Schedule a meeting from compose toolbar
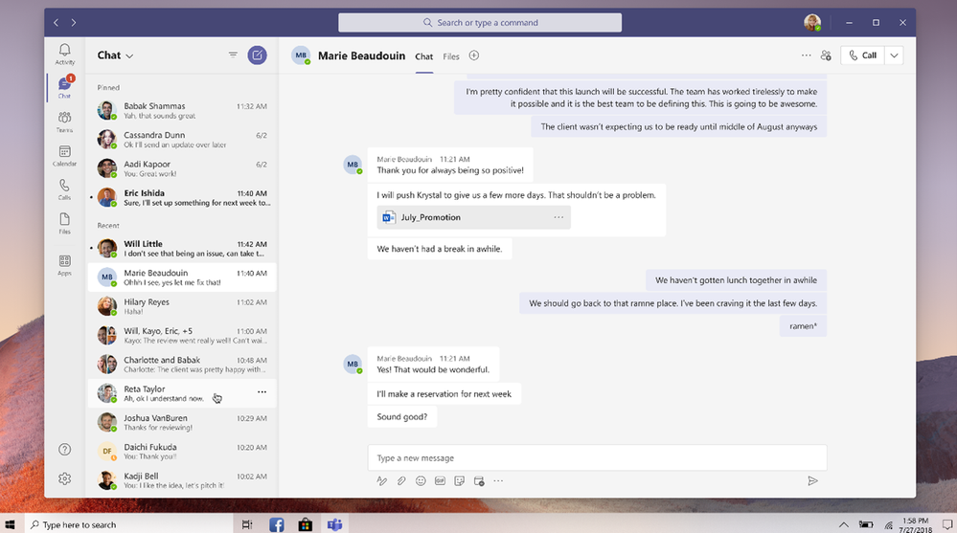The height and width of the screenshot is (533, 957). (x=479, y=481)
